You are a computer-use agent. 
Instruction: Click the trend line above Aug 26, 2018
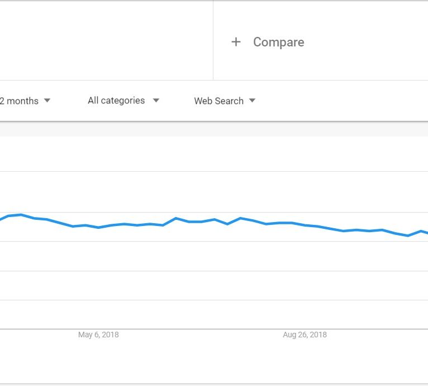pyautogui.click(x=305, y=225)
